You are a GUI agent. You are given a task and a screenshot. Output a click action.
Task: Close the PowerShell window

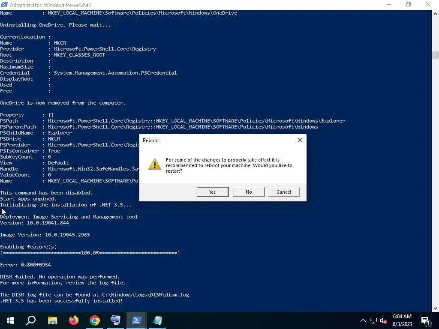pos(428,4)
